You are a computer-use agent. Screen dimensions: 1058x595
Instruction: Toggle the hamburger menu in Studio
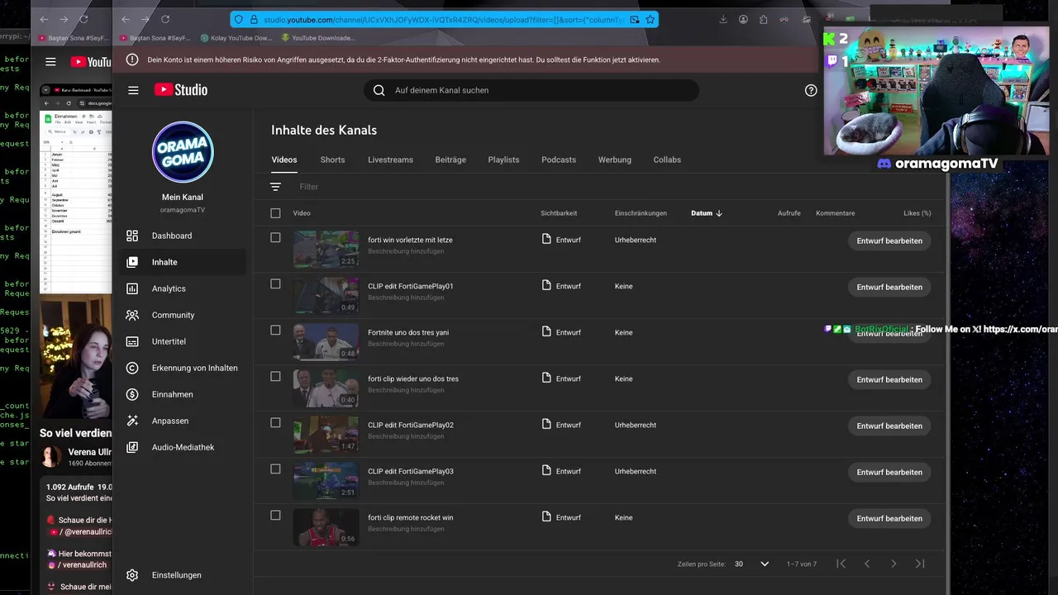point(133,90)
